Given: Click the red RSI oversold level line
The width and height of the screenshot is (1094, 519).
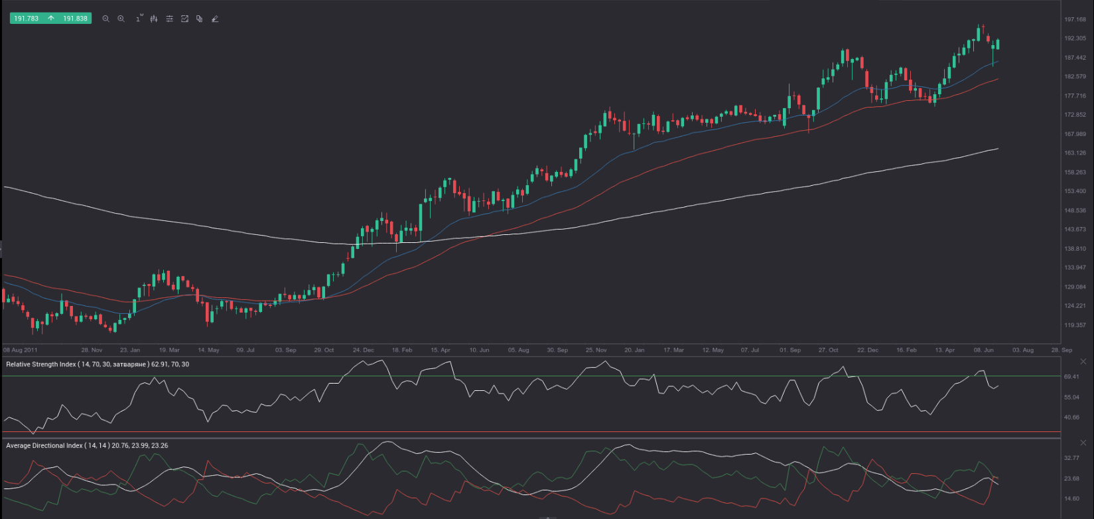Looking at the screenshot, I should point(531,432).
